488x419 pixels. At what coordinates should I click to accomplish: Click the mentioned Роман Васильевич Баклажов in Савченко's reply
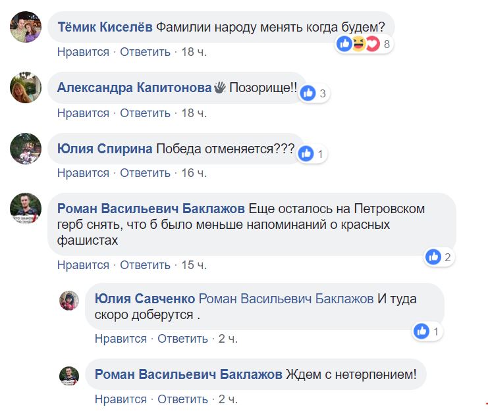coord(286,299)
